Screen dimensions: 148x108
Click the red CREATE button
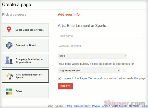[65, 86]
